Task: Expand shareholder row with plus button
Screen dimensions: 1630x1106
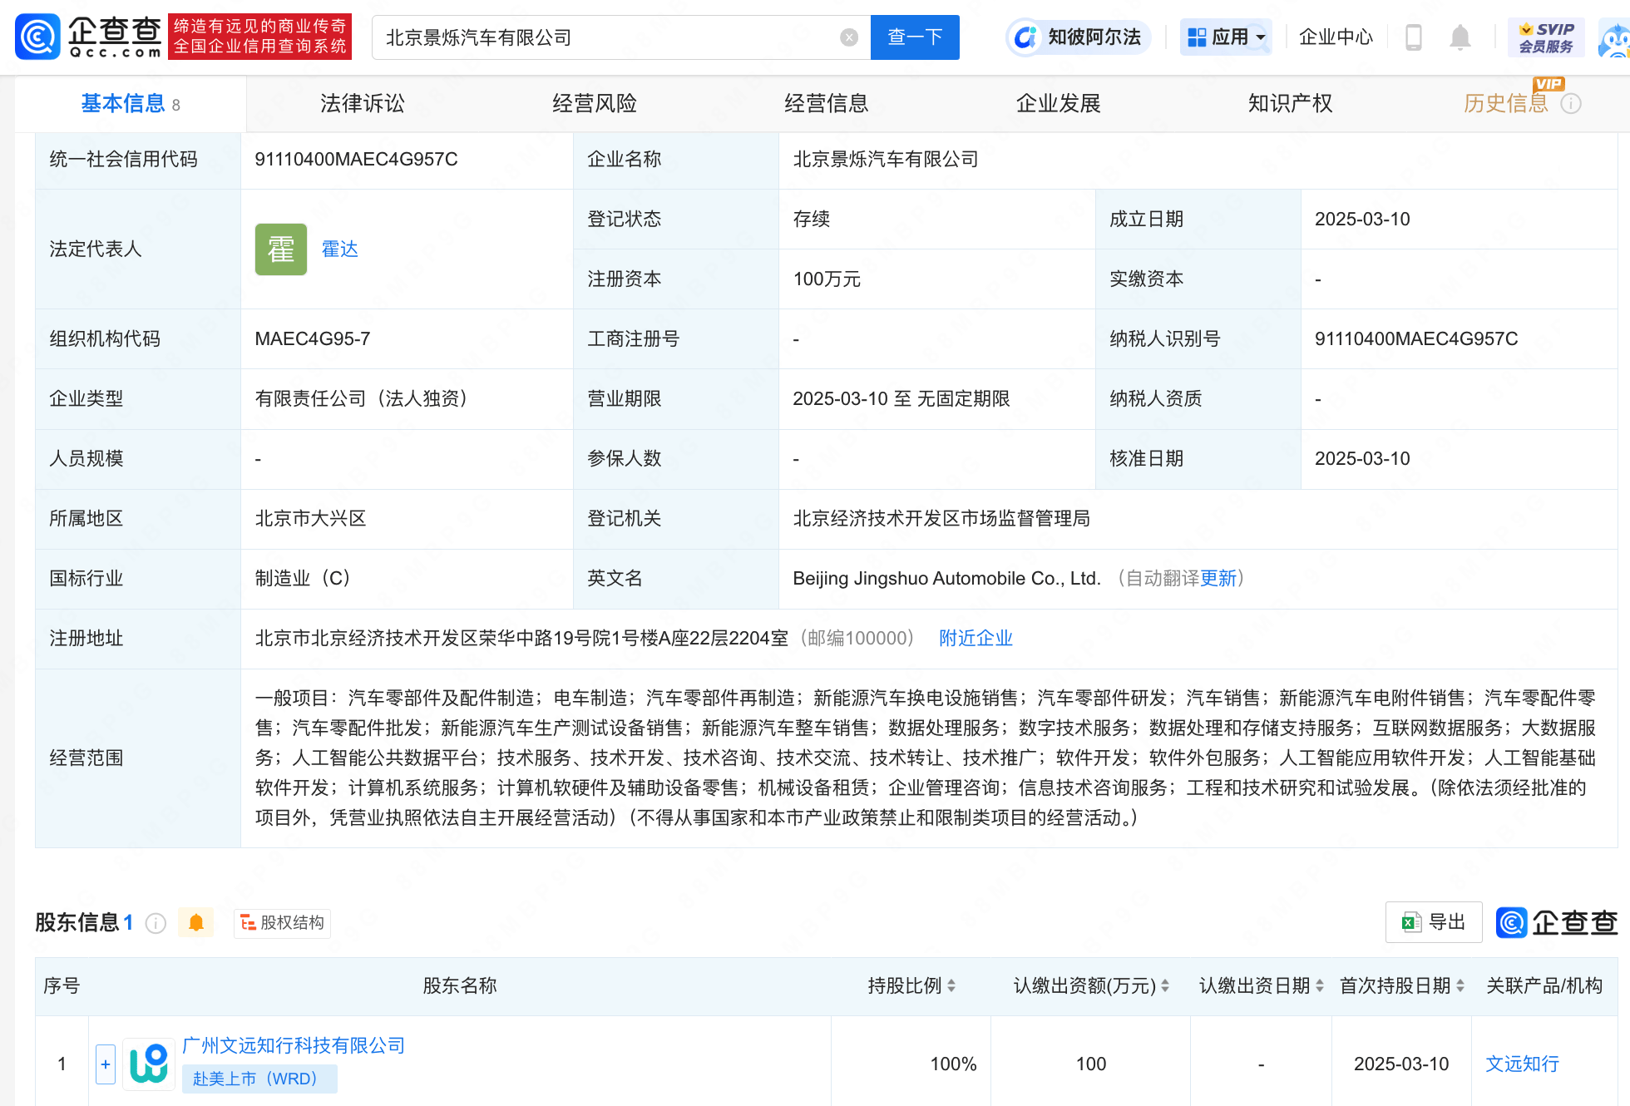Action: [106, 1064]
